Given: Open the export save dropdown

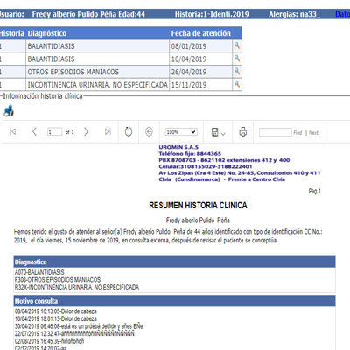Looking at the screenshot, I should click(218, 132).
